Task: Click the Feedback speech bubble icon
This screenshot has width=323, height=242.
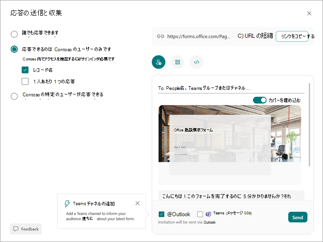Action: point(16,229)
